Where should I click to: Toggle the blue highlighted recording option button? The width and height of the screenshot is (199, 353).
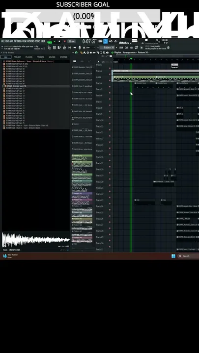[x=106, y=41]
